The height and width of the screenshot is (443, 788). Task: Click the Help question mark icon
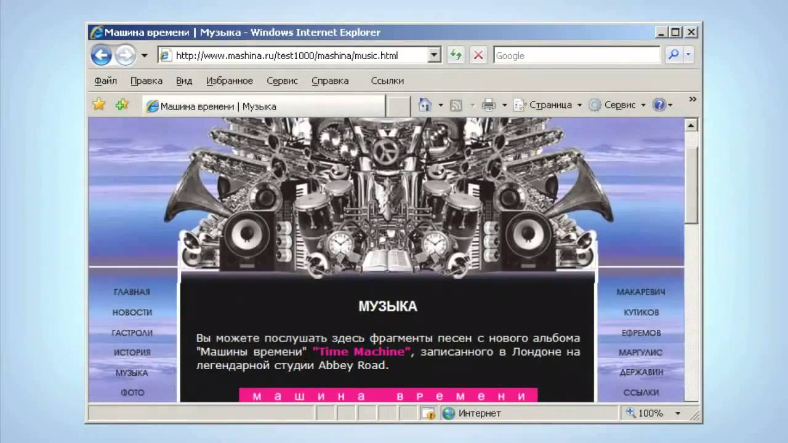(659, 105)
